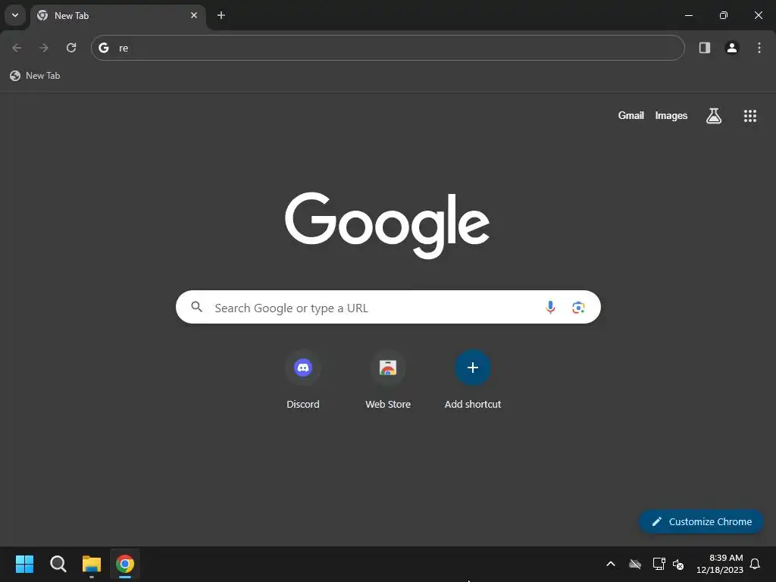Minimize the Chrome window

tap(688, 15)
